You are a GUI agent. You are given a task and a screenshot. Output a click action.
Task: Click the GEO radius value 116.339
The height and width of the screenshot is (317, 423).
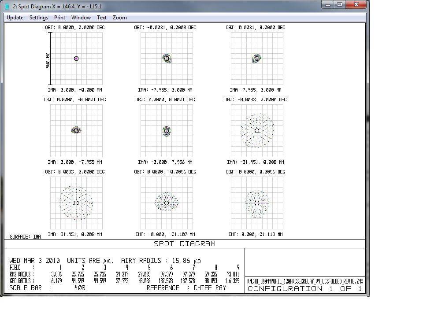click(232, 281)
